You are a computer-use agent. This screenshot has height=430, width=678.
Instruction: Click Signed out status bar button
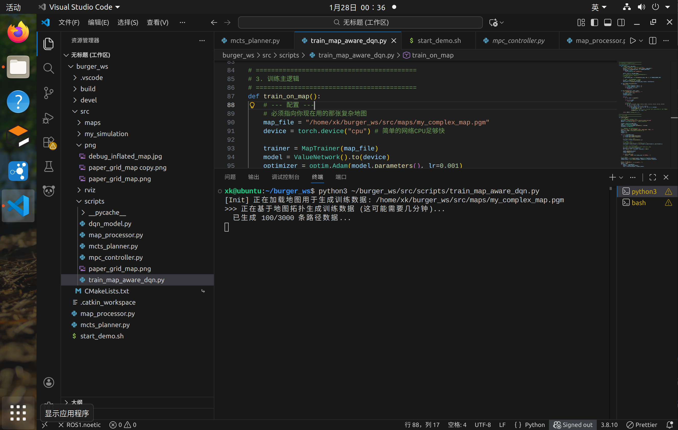tap(573, 424)
